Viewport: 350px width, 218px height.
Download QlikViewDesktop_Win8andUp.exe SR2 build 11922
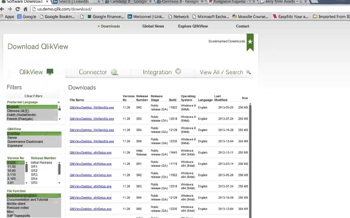92,107
